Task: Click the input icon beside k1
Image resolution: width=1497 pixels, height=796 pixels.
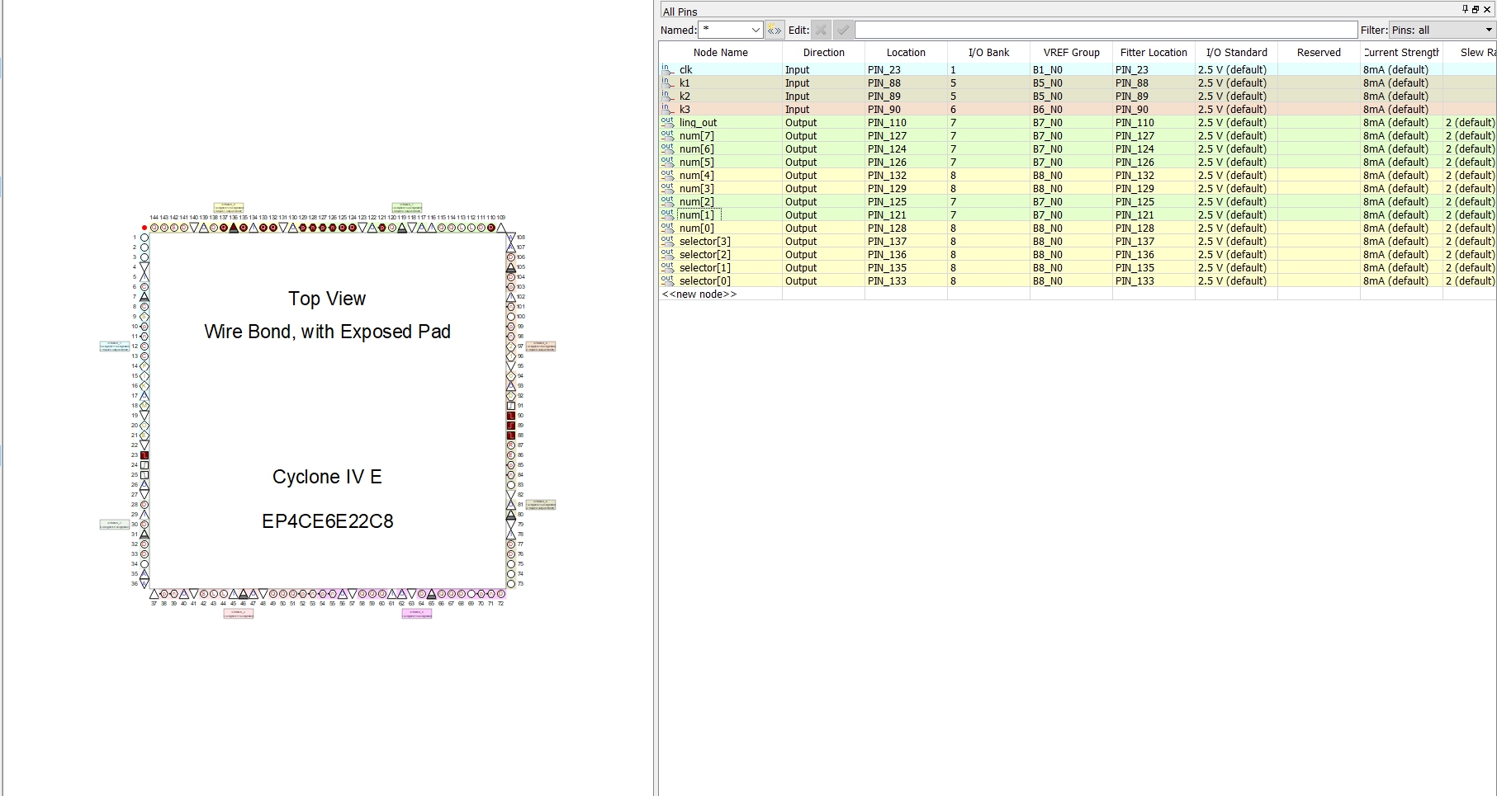Action: 667,82
